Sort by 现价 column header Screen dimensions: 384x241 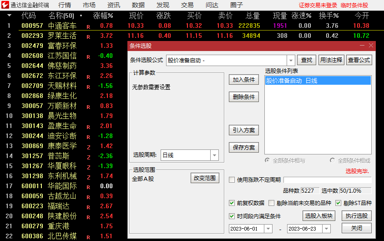click(136, 16)
